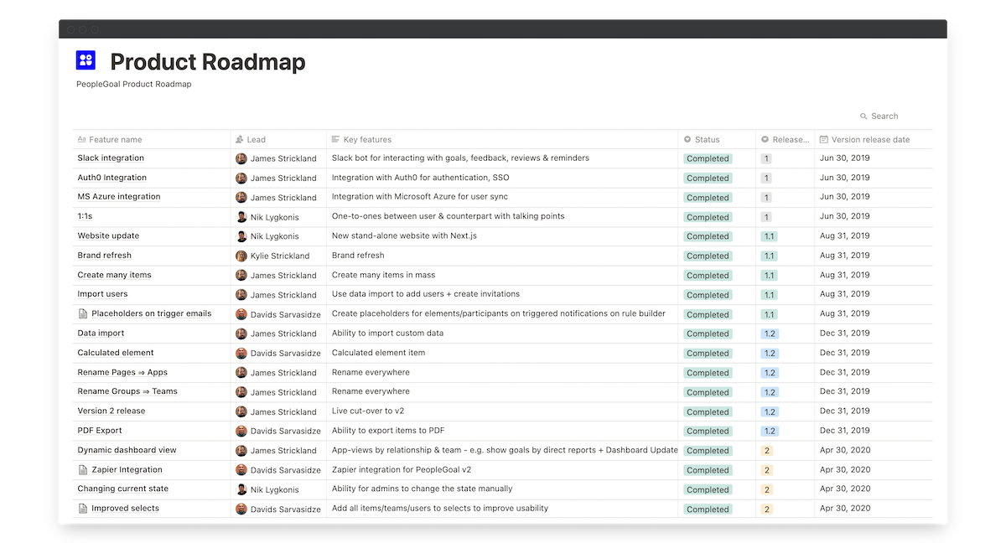Click the release 1.2 tag in Data import row
The width and height of the screenshot is (1006, 543).
[770, 334]
